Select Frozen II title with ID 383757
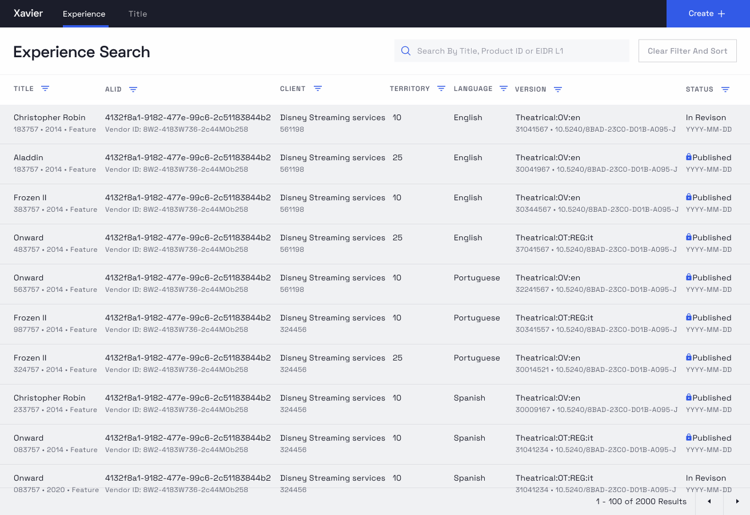The width and height of the screenshot is (750, 515). pos(30,197)
